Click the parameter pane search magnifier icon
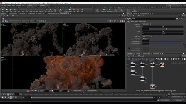This screenshot has height=104, width=186. pos(180,19)
